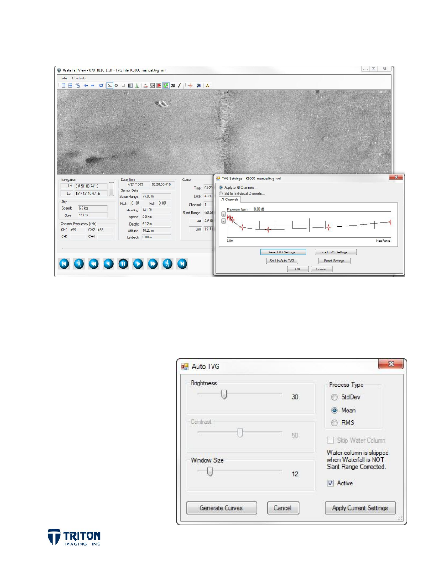
Task: Click the Sonar Range value field
Action: coord(156,196)
